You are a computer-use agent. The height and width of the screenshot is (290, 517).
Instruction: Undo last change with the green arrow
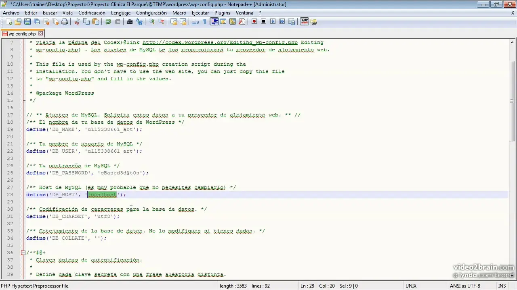108,21
